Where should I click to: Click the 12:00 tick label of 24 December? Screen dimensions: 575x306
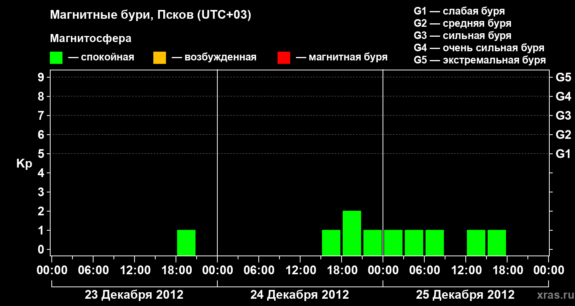(300, 270)
